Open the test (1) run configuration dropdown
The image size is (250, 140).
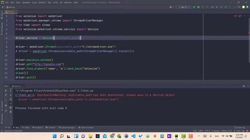click(x=184, y=7)
